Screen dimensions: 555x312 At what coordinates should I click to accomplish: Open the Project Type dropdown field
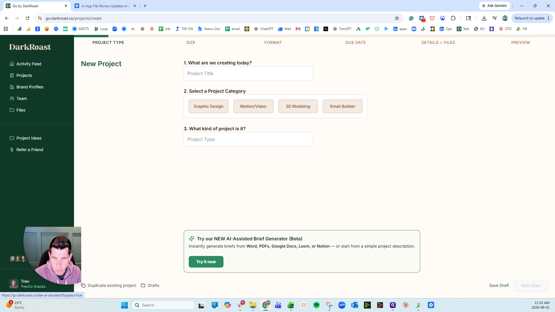click(x=248, y=139)
